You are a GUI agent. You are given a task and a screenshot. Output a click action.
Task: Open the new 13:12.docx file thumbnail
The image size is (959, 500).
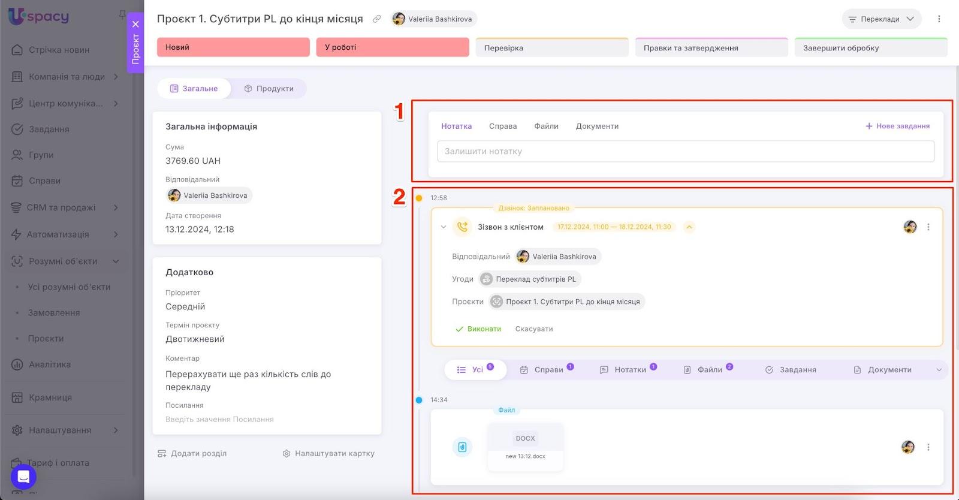tap(526, 447)
